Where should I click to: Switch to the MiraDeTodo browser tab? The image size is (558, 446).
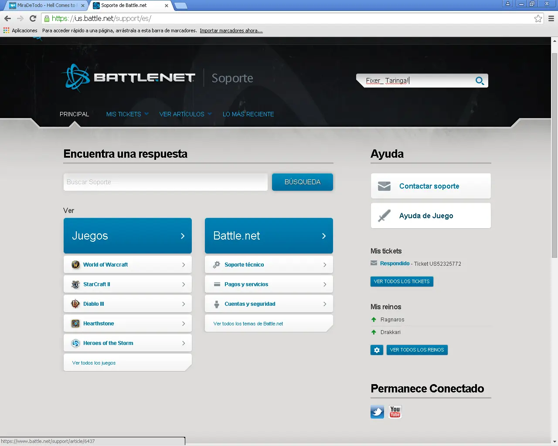tap(46, 6)
